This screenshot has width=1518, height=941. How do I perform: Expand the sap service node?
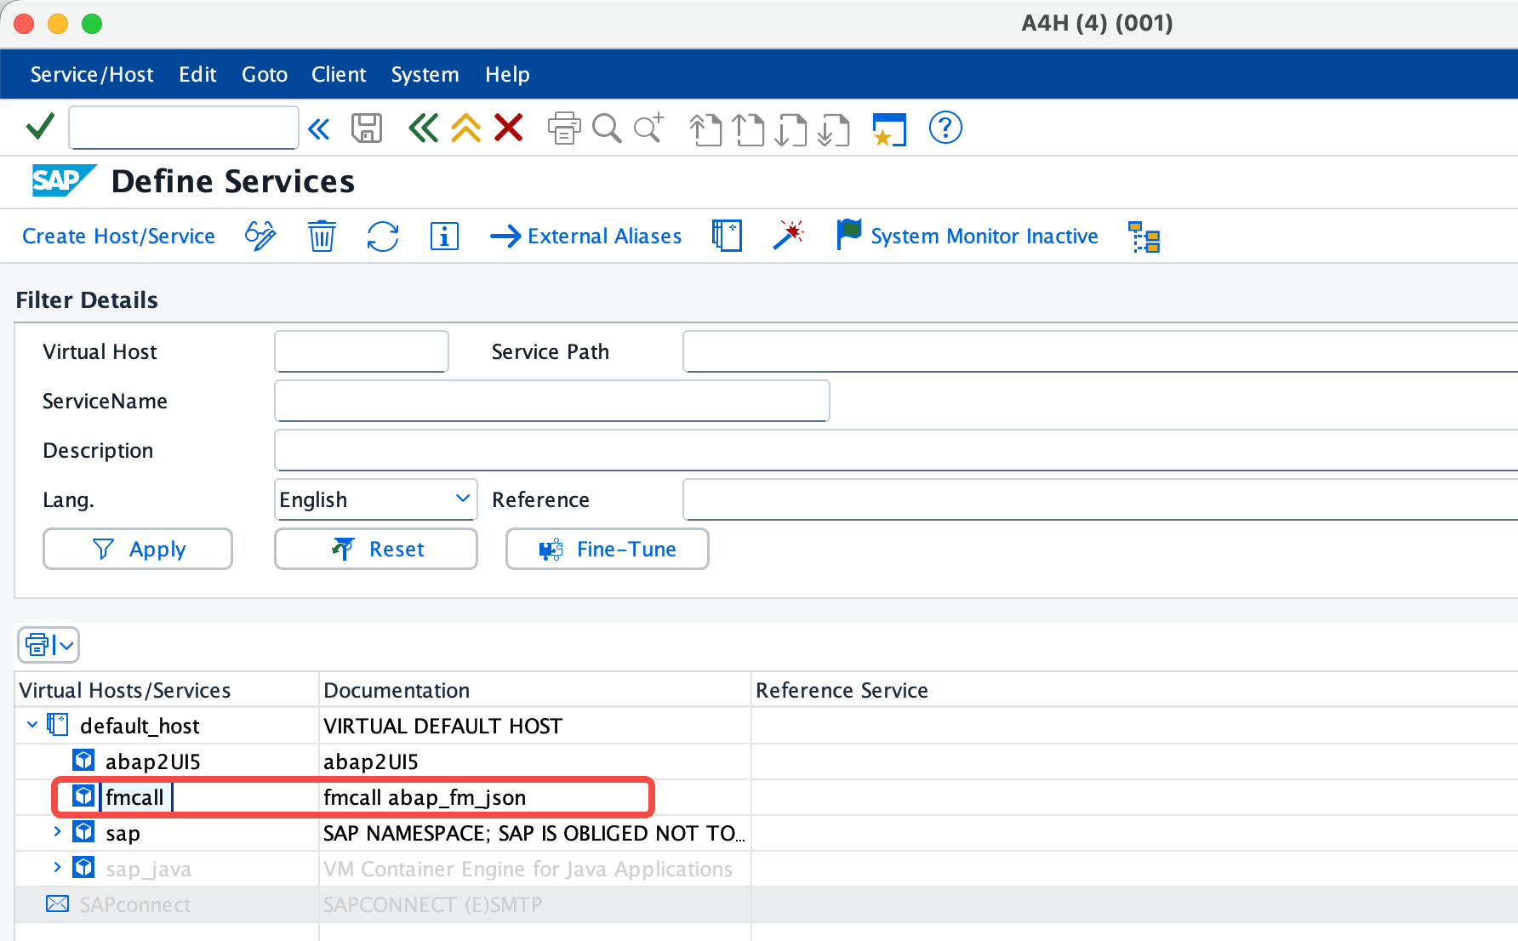coord(57,831)
